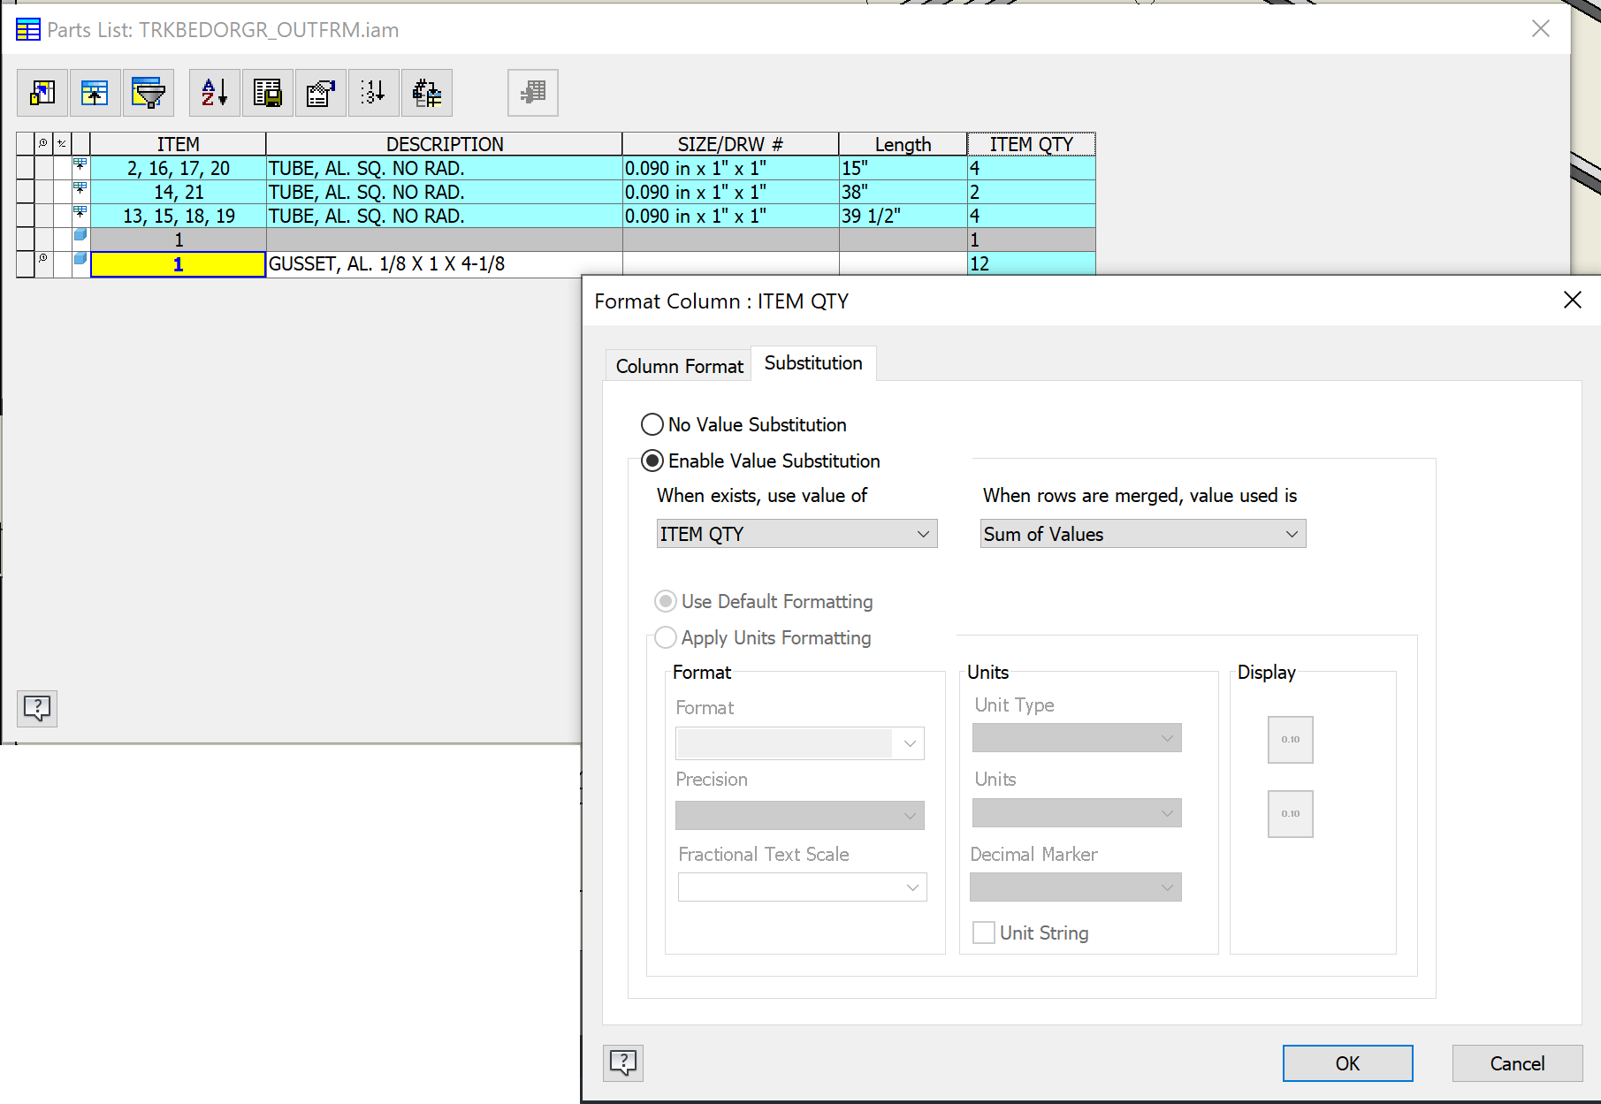Screen dimensions: 1601x1104
Task: Select the Sort parts list tool
Action: pyautogui.click(x=212, y=93)
